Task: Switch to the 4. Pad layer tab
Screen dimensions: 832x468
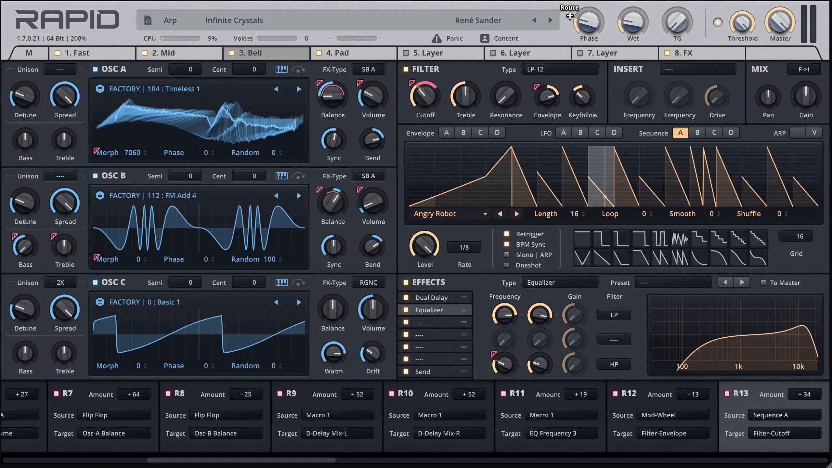Action: (354, 53)
